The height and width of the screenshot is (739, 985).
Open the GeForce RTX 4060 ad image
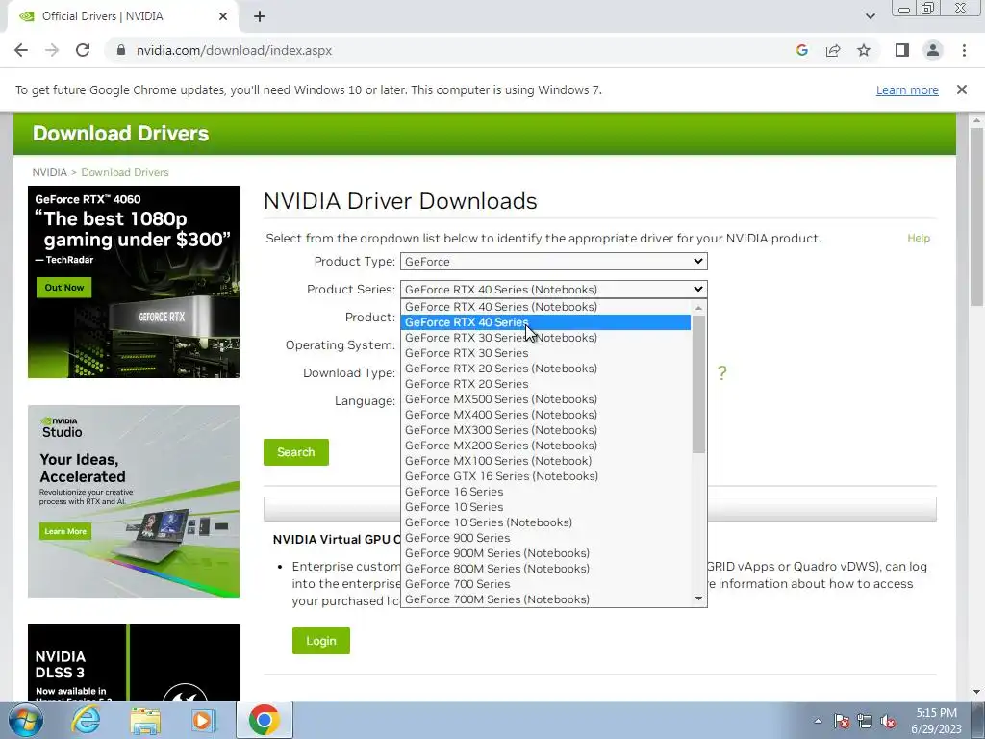point(134,282)
